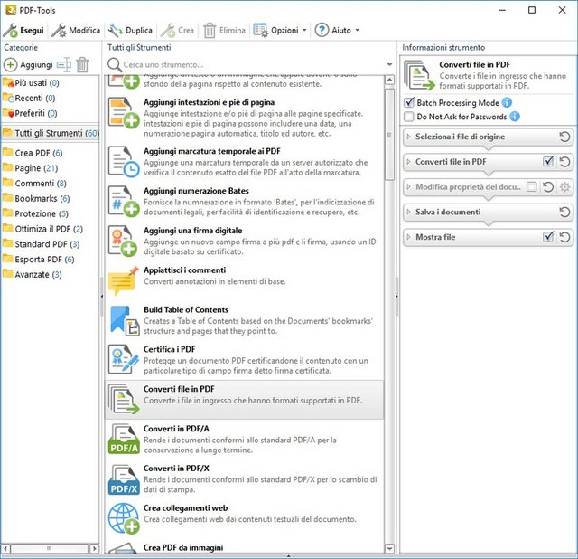Select Più usati category
Viewport: 578px width, 559px height.
31,82
